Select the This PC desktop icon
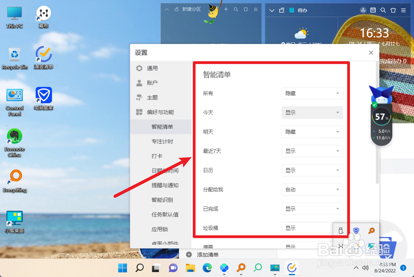Viewport: 414px width, 277px height. pos(14,17)
